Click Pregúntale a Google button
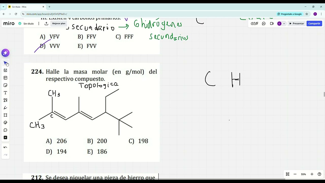The height and width of the screenshot is (183, 325). 289,14
